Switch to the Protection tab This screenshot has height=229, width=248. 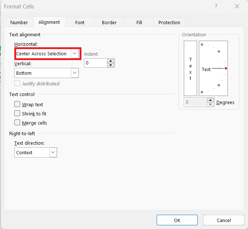[x=169, y=22]
